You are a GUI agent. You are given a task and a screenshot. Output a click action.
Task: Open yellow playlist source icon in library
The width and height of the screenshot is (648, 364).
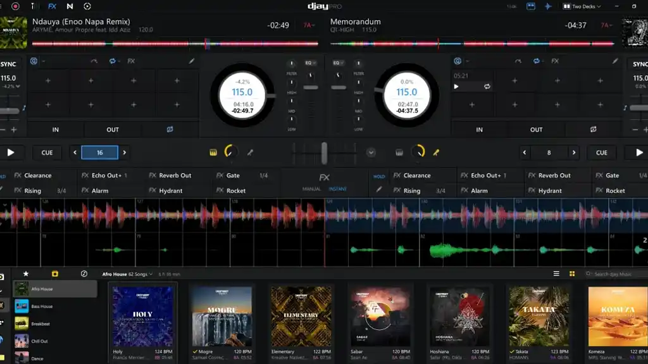coord(55,274)
